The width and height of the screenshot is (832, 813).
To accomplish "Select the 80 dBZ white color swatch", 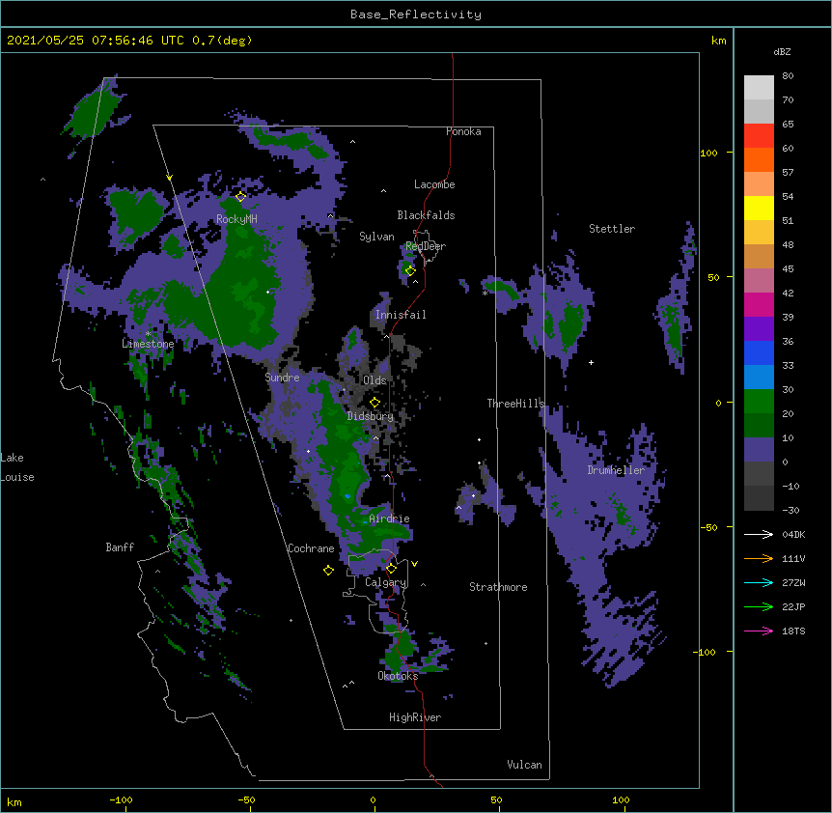I will 759,87.
